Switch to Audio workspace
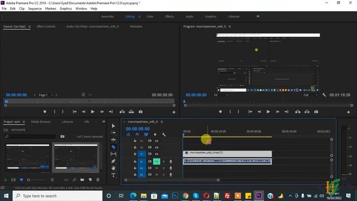Viewport: 357px width, 201px height. click(190, 16)
